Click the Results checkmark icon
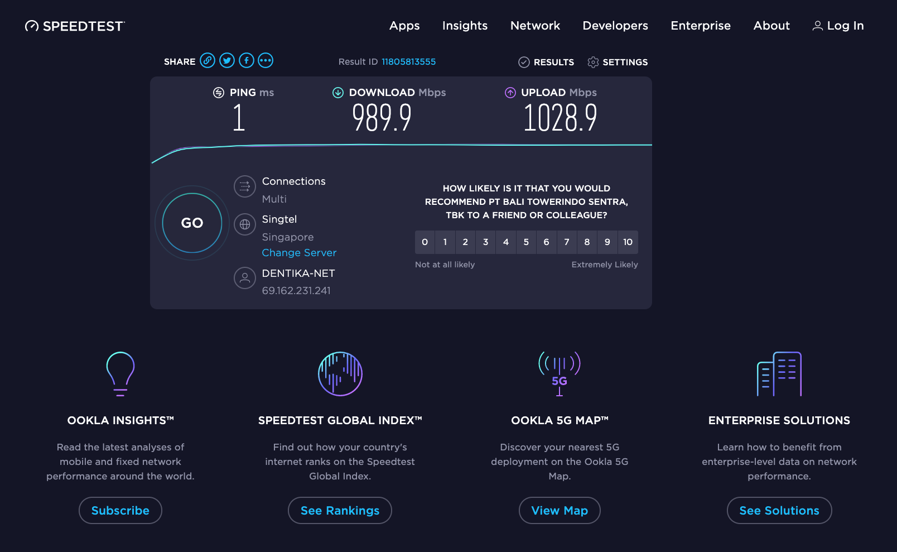897x552 pixels. click(x=524, y=62)
